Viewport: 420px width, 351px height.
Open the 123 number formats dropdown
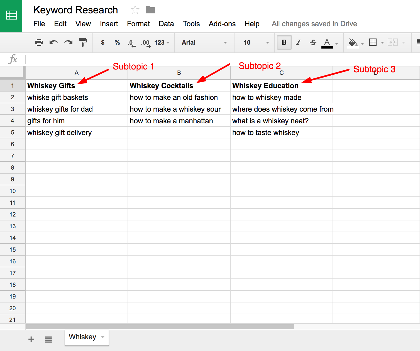pyautogui.click(x=162, y=42)
